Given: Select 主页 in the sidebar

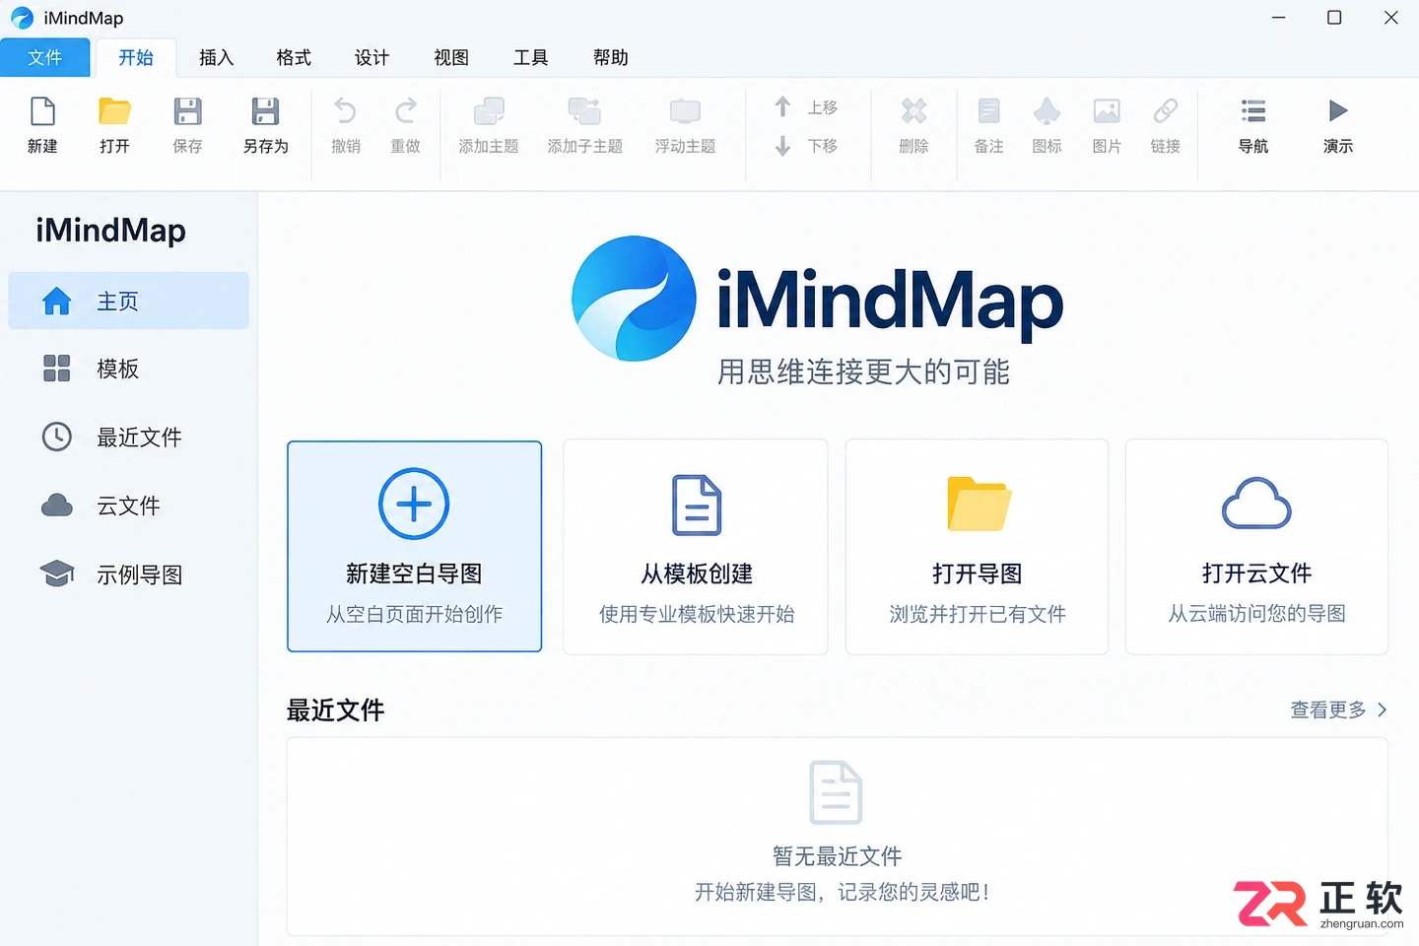Looking at the screenshot, I should 128,301.
